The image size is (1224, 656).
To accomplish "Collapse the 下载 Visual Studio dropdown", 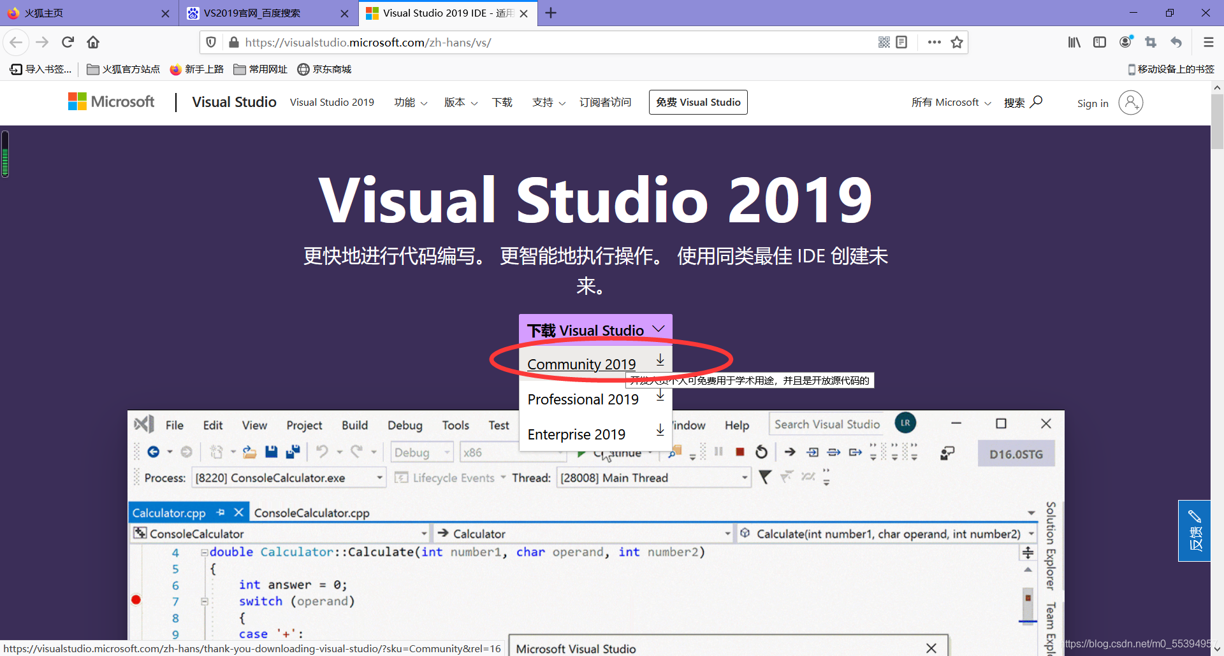I will coord(595,330).
